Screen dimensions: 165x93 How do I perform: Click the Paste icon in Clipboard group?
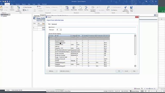pyautogui.click(x=2, y=7)
